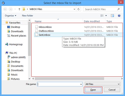Click the Forward navigation arrow
This screenshot has height=96, width=125.
(11, 9)
